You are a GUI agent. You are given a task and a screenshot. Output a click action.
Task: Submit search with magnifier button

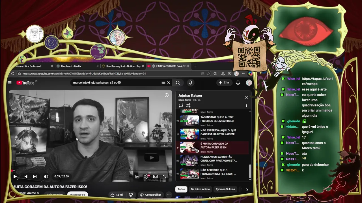coord(178,83)
